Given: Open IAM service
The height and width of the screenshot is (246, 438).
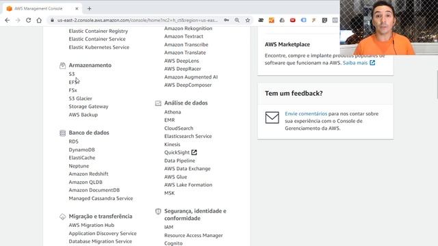Looking at the screenshot, I should pos(169,228).
